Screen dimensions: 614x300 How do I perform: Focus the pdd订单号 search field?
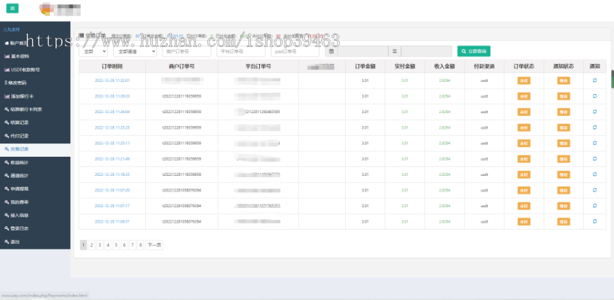pos(295,51)
